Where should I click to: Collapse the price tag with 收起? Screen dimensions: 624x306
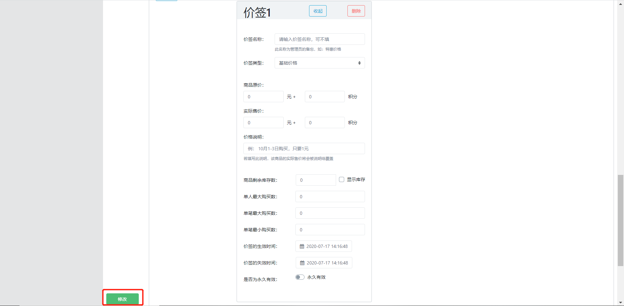tap(318, 11)
